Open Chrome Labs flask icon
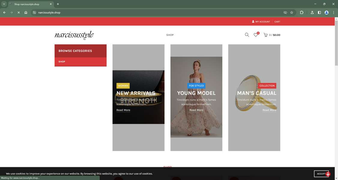 (312, 13)
